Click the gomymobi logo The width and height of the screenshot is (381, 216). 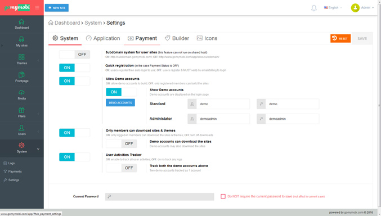[x=17, y=7]
